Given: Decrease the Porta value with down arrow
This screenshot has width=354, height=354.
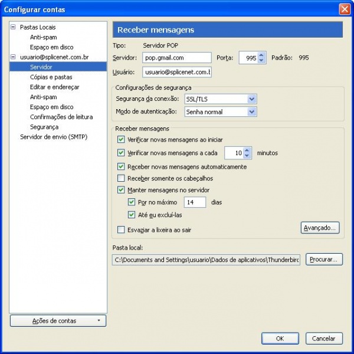Looking at the screenshot, I should 261,61.
